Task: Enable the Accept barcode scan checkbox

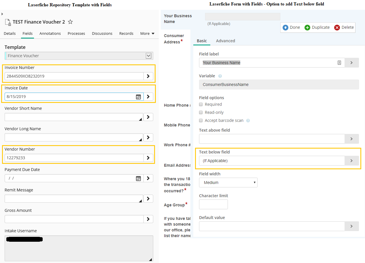Action: (x=201, y=120)
